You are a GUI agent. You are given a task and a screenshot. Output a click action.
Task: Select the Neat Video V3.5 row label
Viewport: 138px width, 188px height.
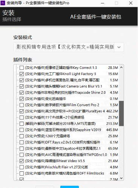pos(55,161)
